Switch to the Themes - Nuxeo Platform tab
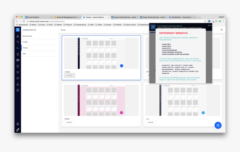This screenshot has width=240, height=152. (x=96, y=17)
